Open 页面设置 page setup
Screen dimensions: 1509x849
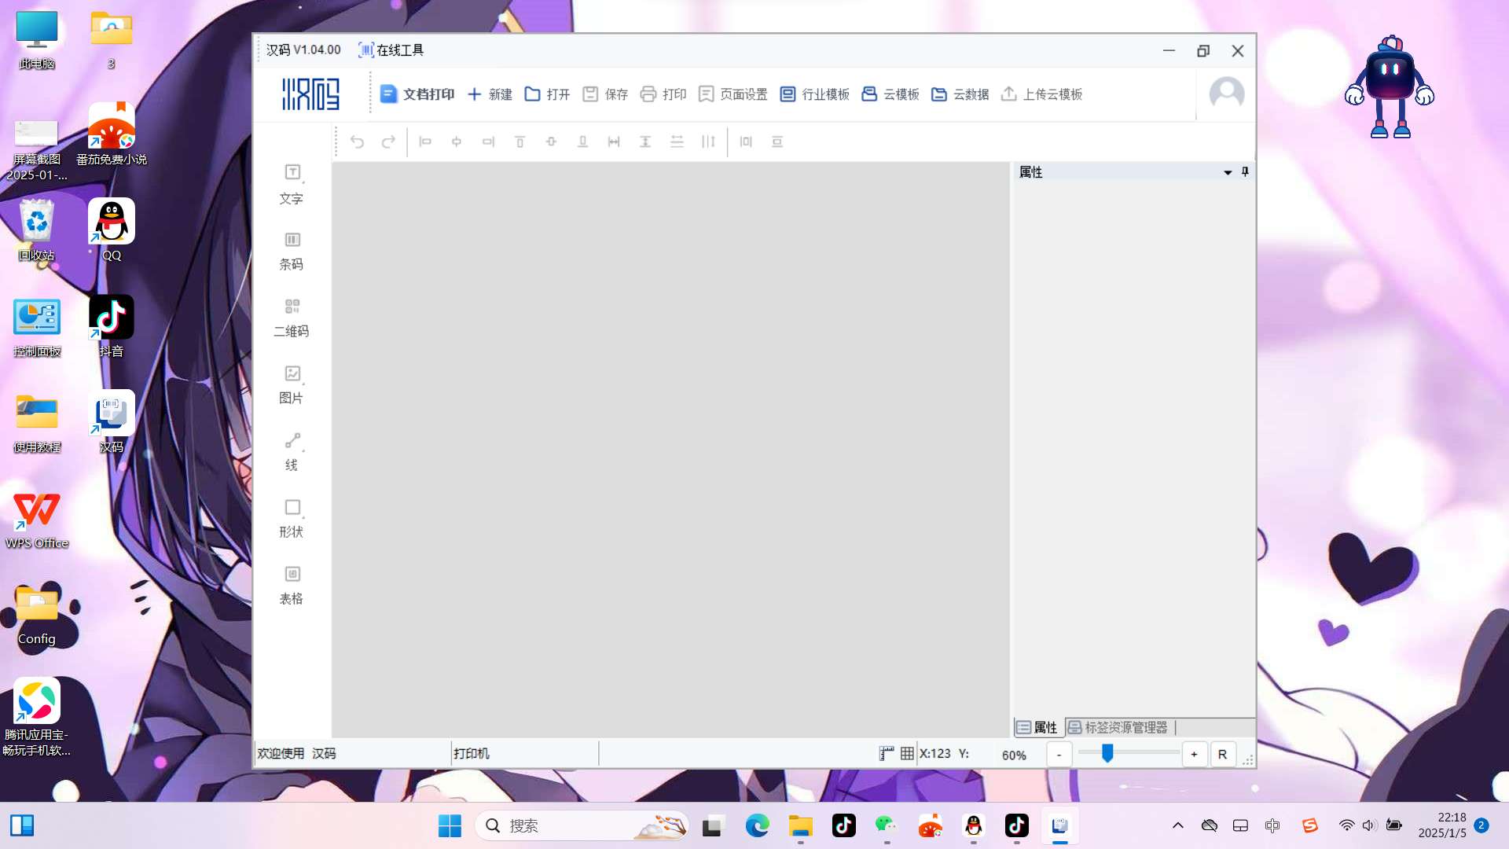[732, 94]
